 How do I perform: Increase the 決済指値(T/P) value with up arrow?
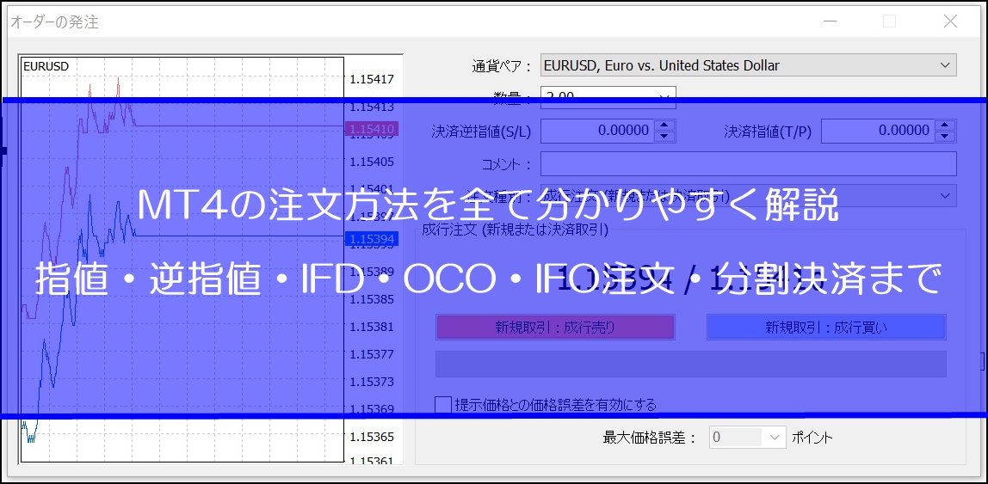pyautogui.click(x=944, y=126)
